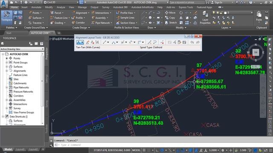Click Break-apart PI in Alignment Layout Tools

pos(97,42)
